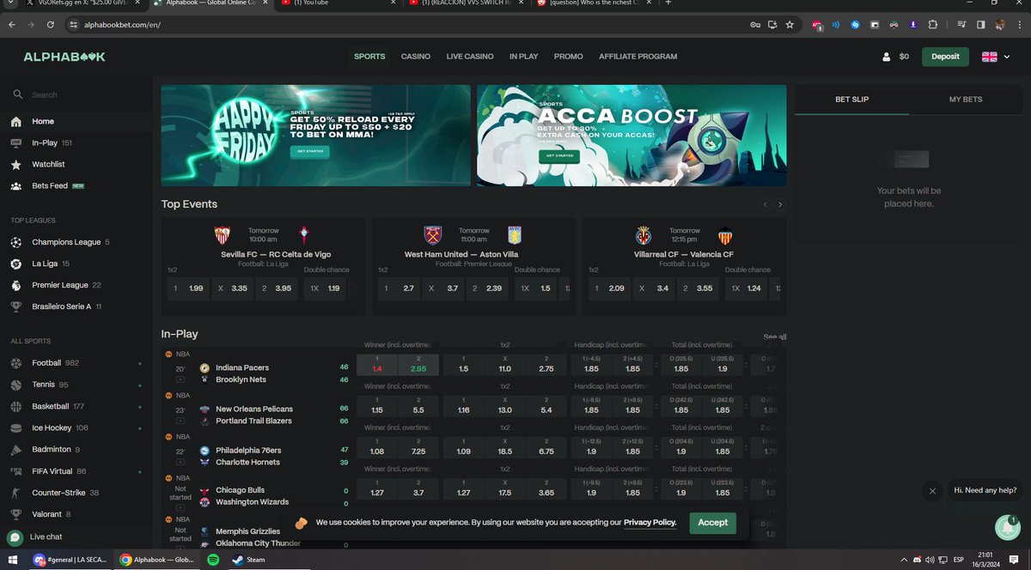Screen dimensions: 1031x570
Task: Switch to the YouTube browser tab
Action: coord(339,3)
